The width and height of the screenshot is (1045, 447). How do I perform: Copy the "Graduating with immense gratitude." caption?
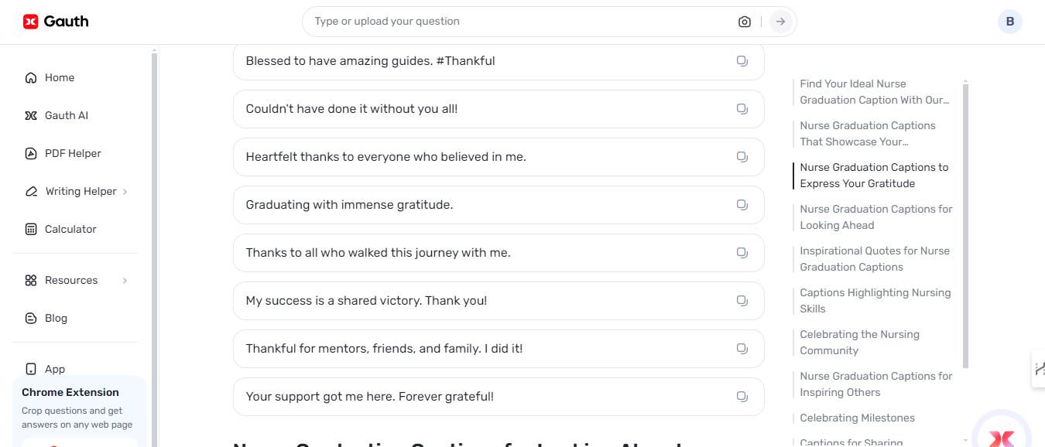[x=742, y=204]
